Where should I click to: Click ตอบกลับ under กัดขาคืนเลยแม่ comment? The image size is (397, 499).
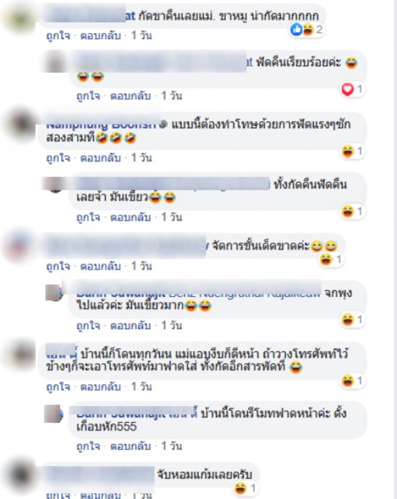click(x=100, y=36)
